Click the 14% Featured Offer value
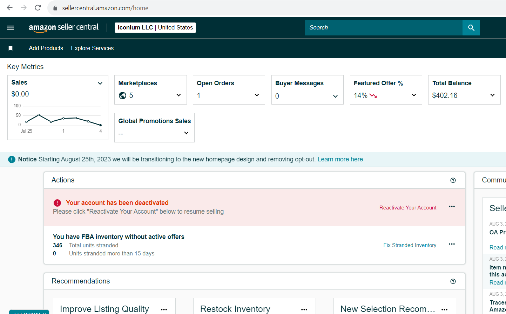This screenshot has width=506, height=314. (360, 95)
